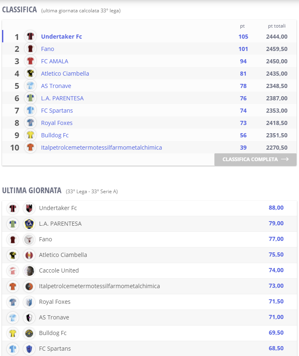Click Bulldog Fc yellow jersey in standings
299x356 pixels.
pyautogui.click(x=30, y=135)
